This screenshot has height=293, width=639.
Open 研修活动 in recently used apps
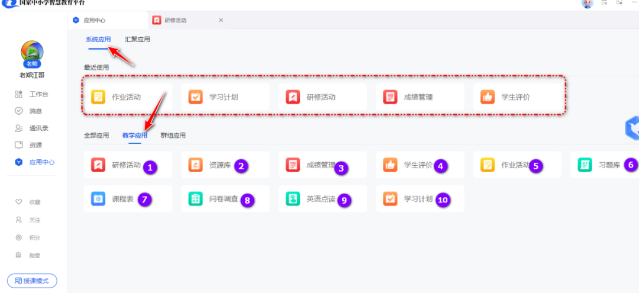(x=323, y=97)
